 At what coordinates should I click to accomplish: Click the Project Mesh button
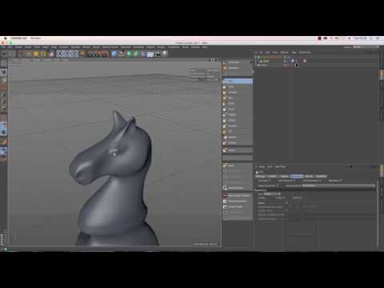click(238, 206)
